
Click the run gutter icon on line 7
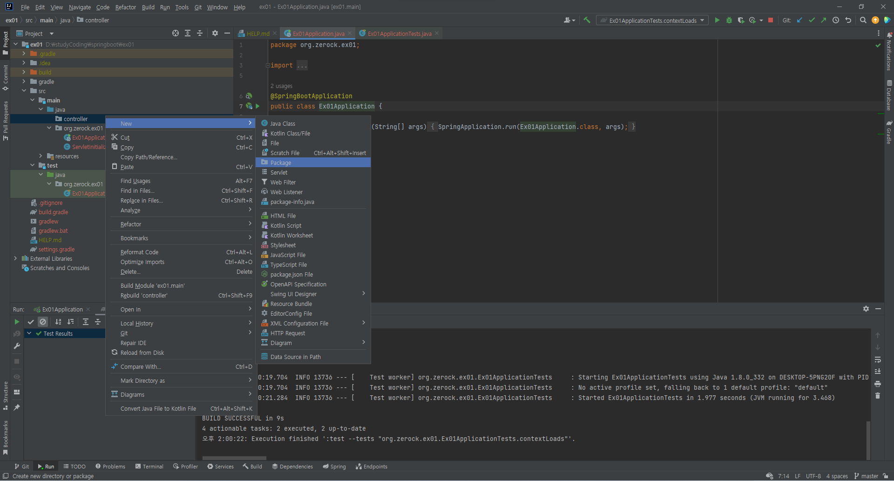257,106
